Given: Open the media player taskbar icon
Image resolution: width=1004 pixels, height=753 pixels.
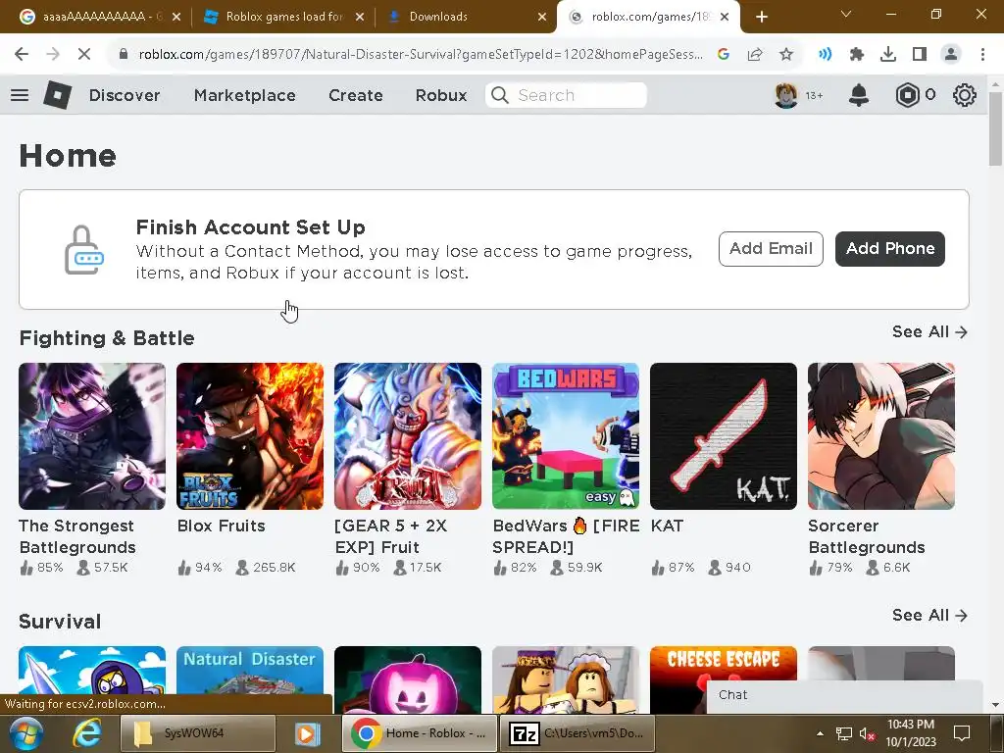Looking at the screenshot, I should 307,733.
